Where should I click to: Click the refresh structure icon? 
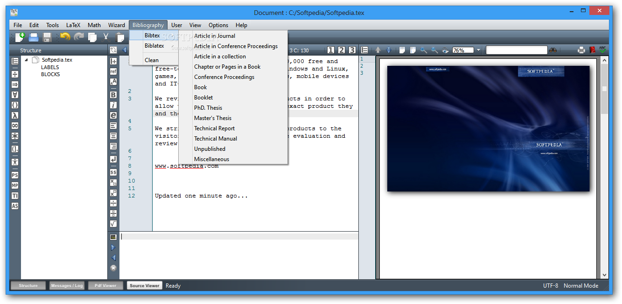tap(113, 50)
